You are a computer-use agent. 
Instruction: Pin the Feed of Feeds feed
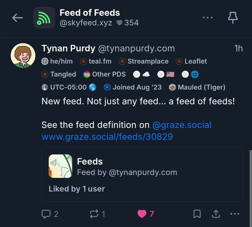point(233,17)
